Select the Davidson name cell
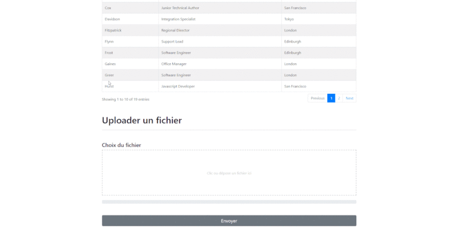 (x=112, y=19)
